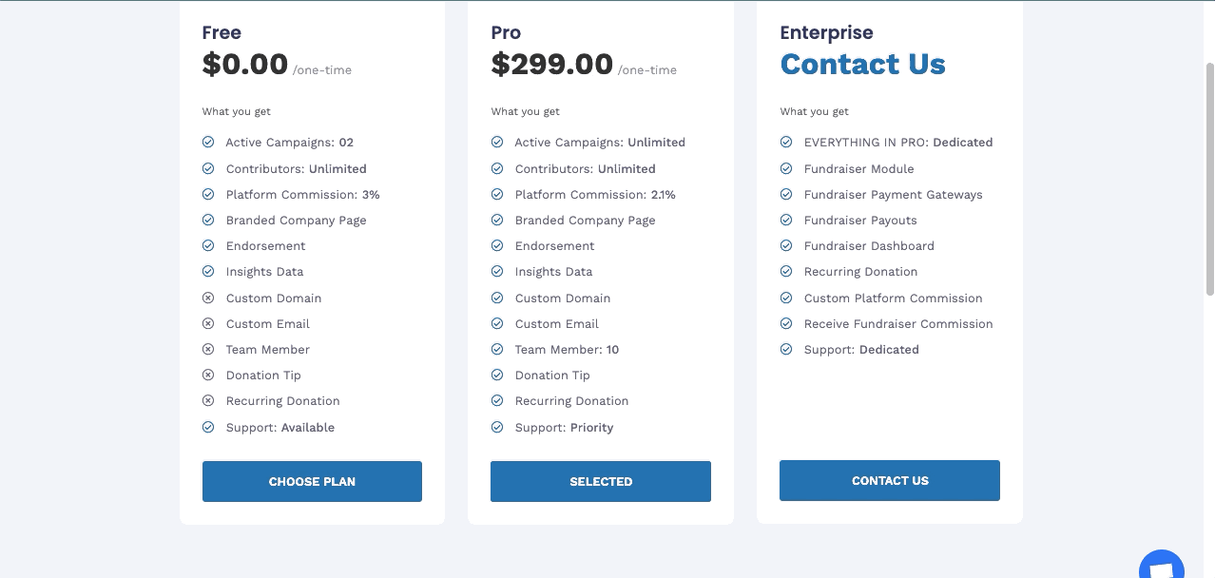Click the CHOOSE PLAN button for Free
Image resolution: width=1215 pixels, height=578 pixels.
[312, 481]
